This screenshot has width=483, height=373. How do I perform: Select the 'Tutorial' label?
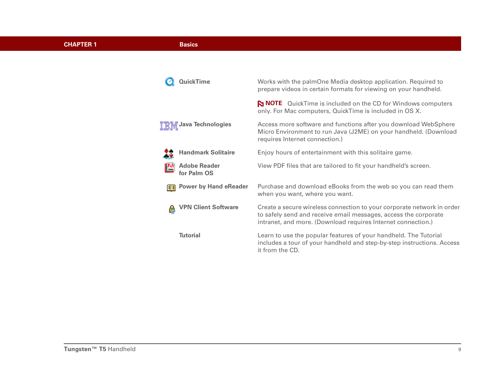[x=190, y=235]
